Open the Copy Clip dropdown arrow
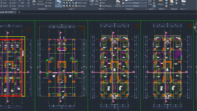Screen dimensions: 197x111 click(178, 3)
